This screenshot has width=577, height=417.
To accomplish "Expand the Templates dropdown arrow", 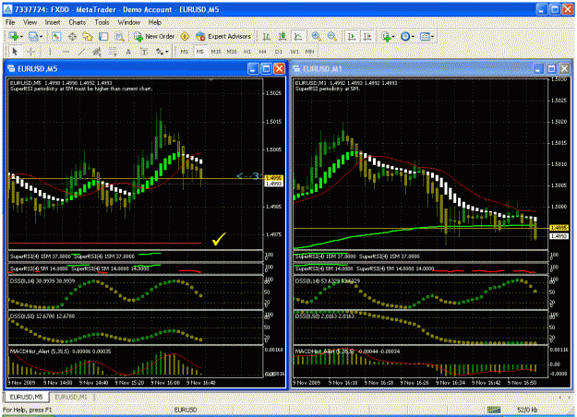I will pyautogui.click(x=432, y=37).
